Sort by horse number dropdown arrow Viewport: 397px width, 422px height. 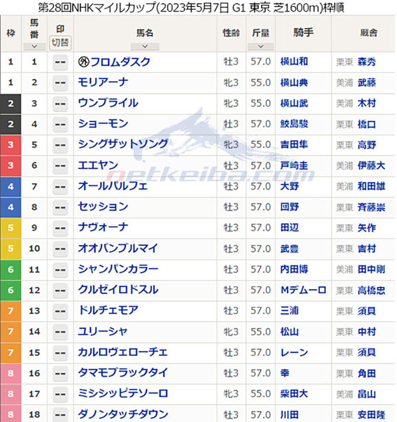[34, 47]
